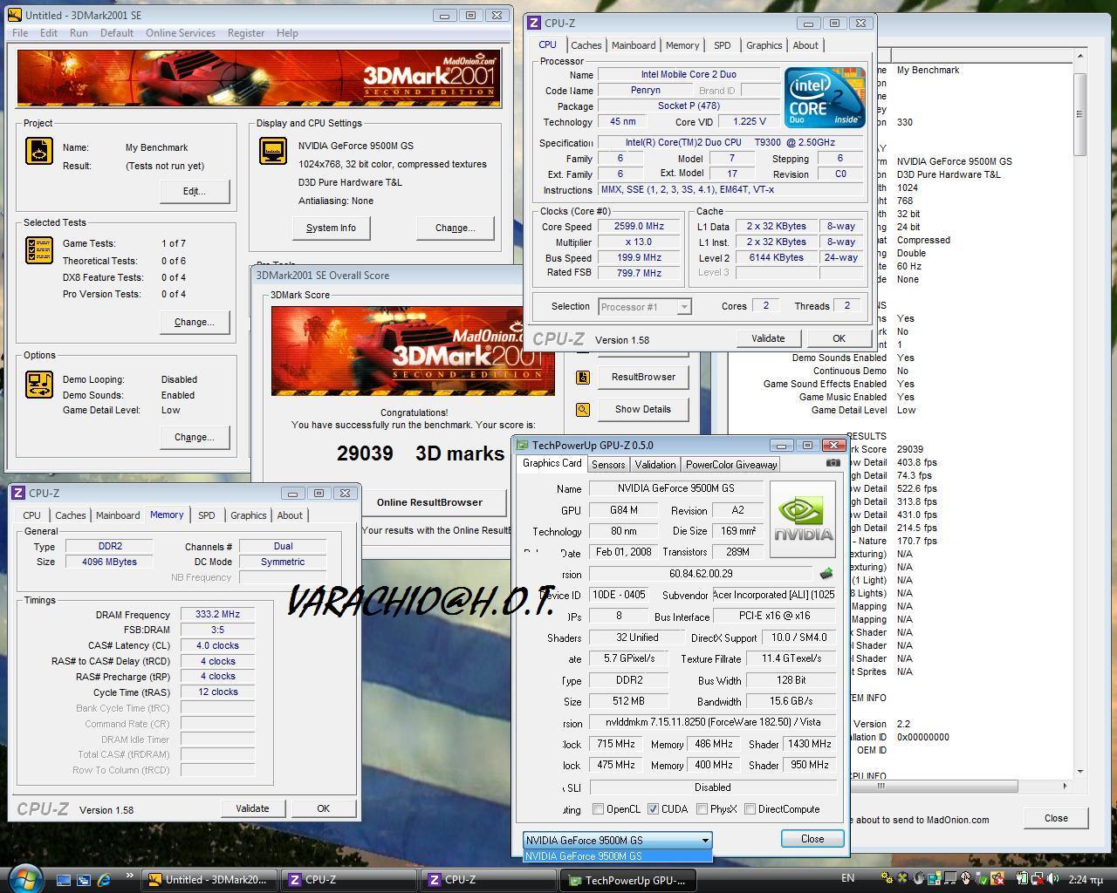Click title bar icon of the CPU-Z Memory window
The height and width of the screenshot is (893, 1117).
click(19, 493)
